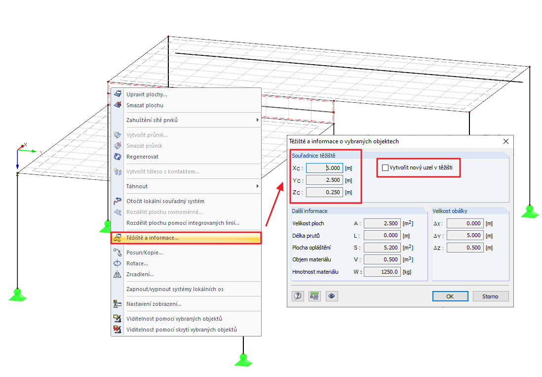This screenshot has width=542, height=377.
Task: Choose Rotace... menu entry
Action: pyautogui.click(x=186, y=263)
